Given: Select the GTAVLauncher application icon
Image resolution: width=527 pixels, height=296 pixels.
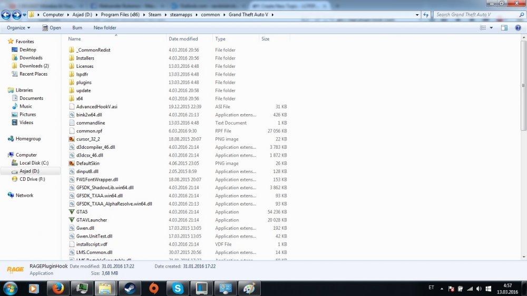Looking at the screenshot, I should [72, 220].
